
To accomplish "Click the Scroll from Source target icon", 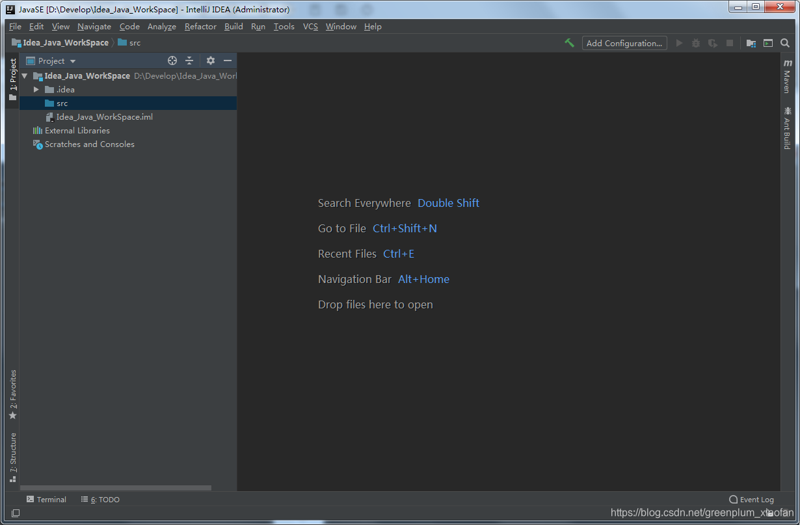I will tap(172, 61).
